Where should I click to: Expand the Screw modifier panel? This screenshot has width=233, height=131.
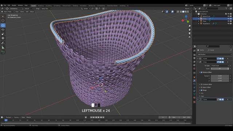point(198,59)
